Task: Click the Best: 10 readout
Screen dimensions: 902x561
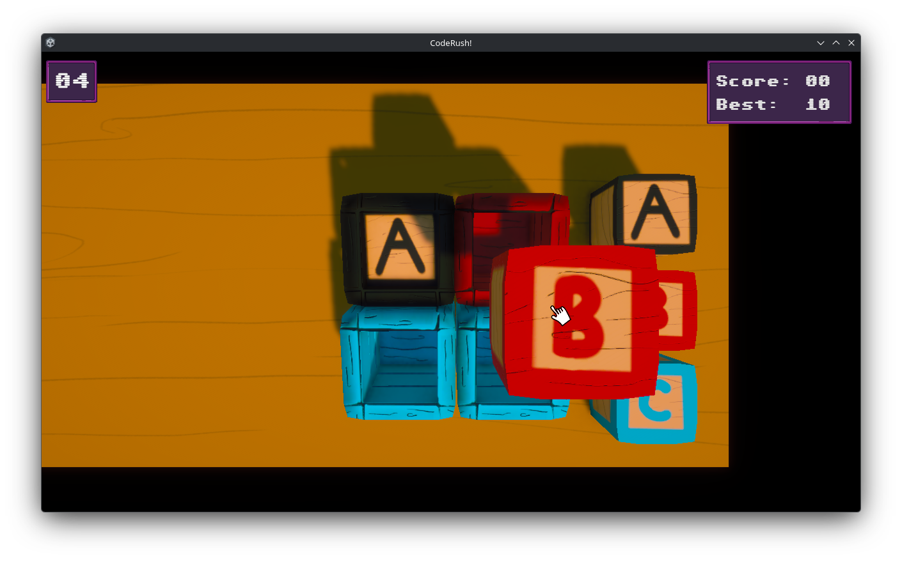Action: pos(773,104)
